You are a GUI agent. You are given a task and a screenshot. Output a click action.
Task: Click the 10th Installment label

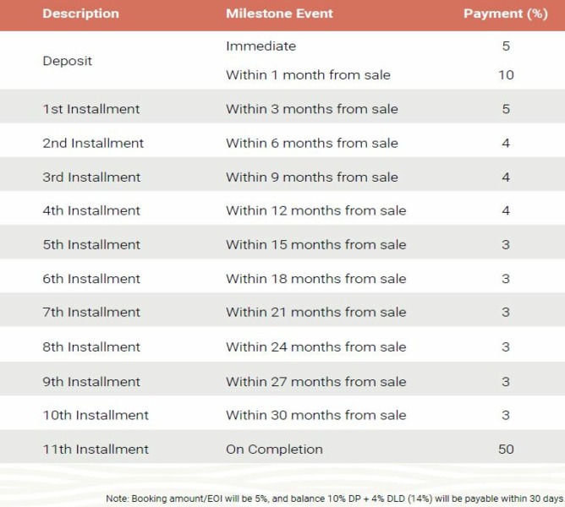coord(96,415)
